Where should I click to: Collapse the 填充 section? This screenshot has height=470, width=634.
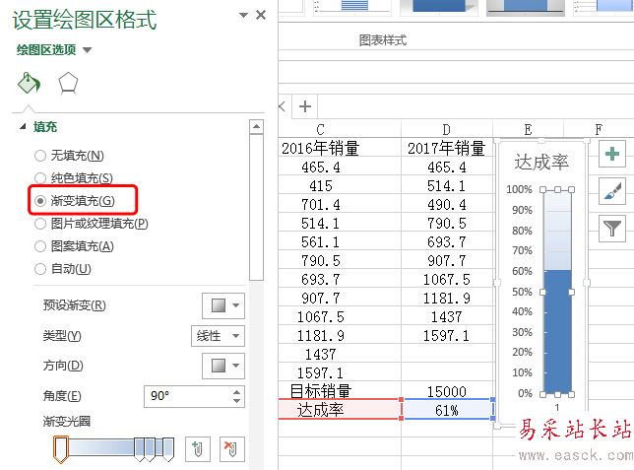click(23, 127)
